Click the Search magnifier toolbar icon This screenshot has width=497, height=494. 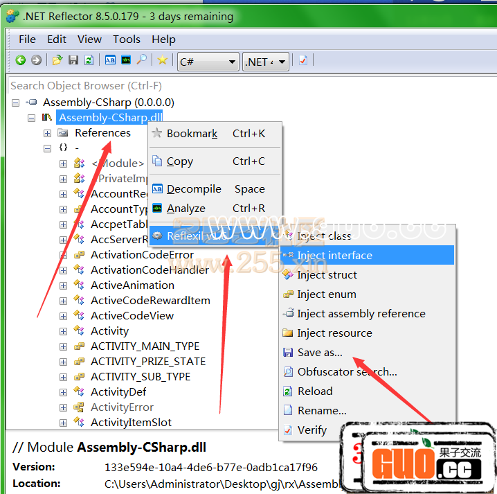coord(141,61)
